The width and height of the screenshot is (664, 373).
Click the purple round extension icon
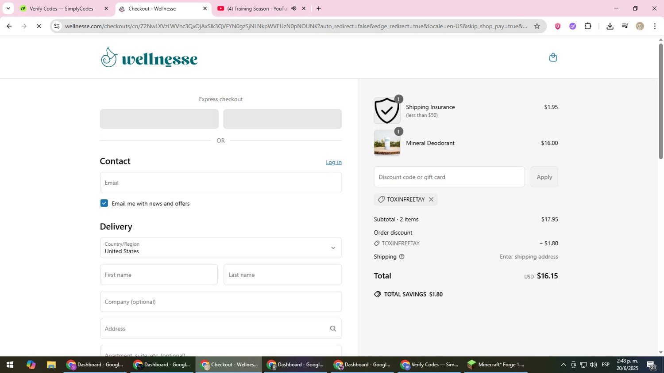point(572,26)
